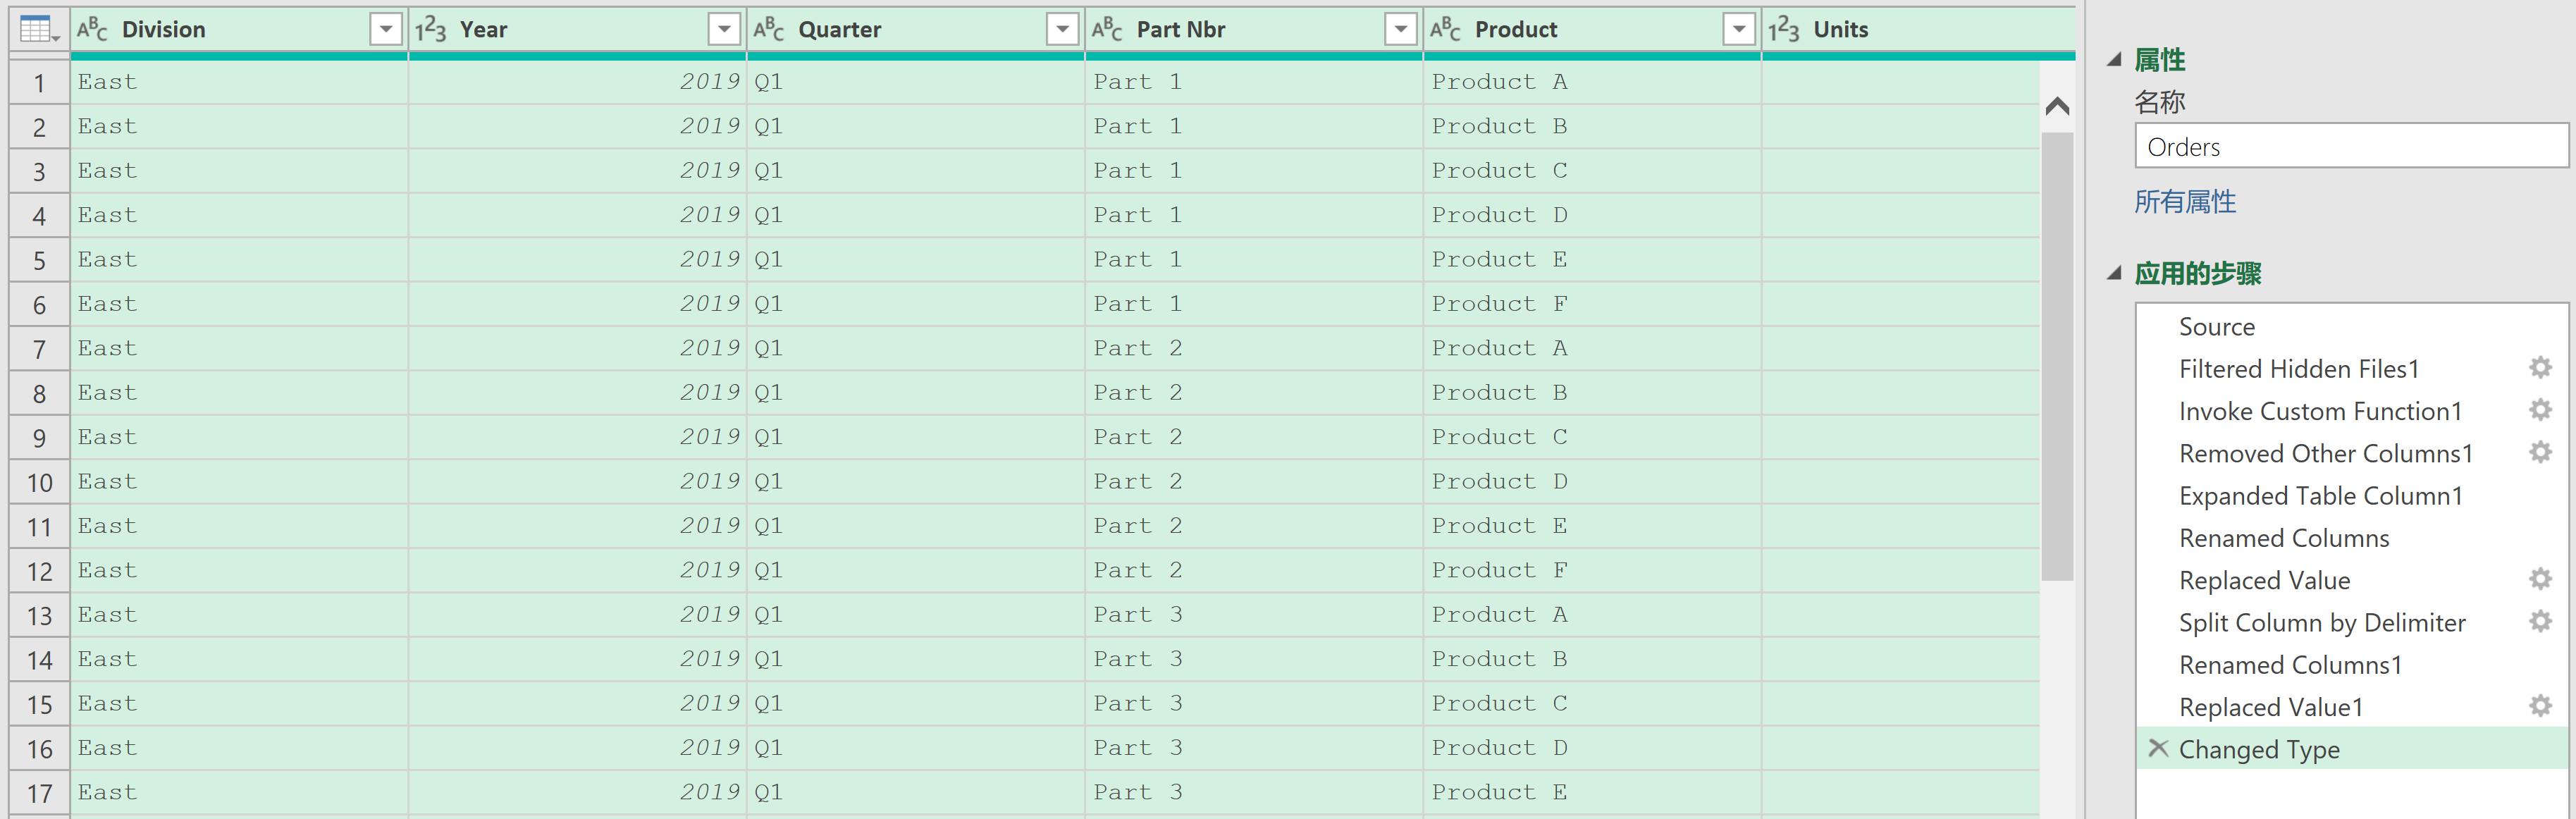The height and width of the screenshot is (819, 2576).
Task: Delete the Changed Type step with X icon
Action: (2158, 748)
